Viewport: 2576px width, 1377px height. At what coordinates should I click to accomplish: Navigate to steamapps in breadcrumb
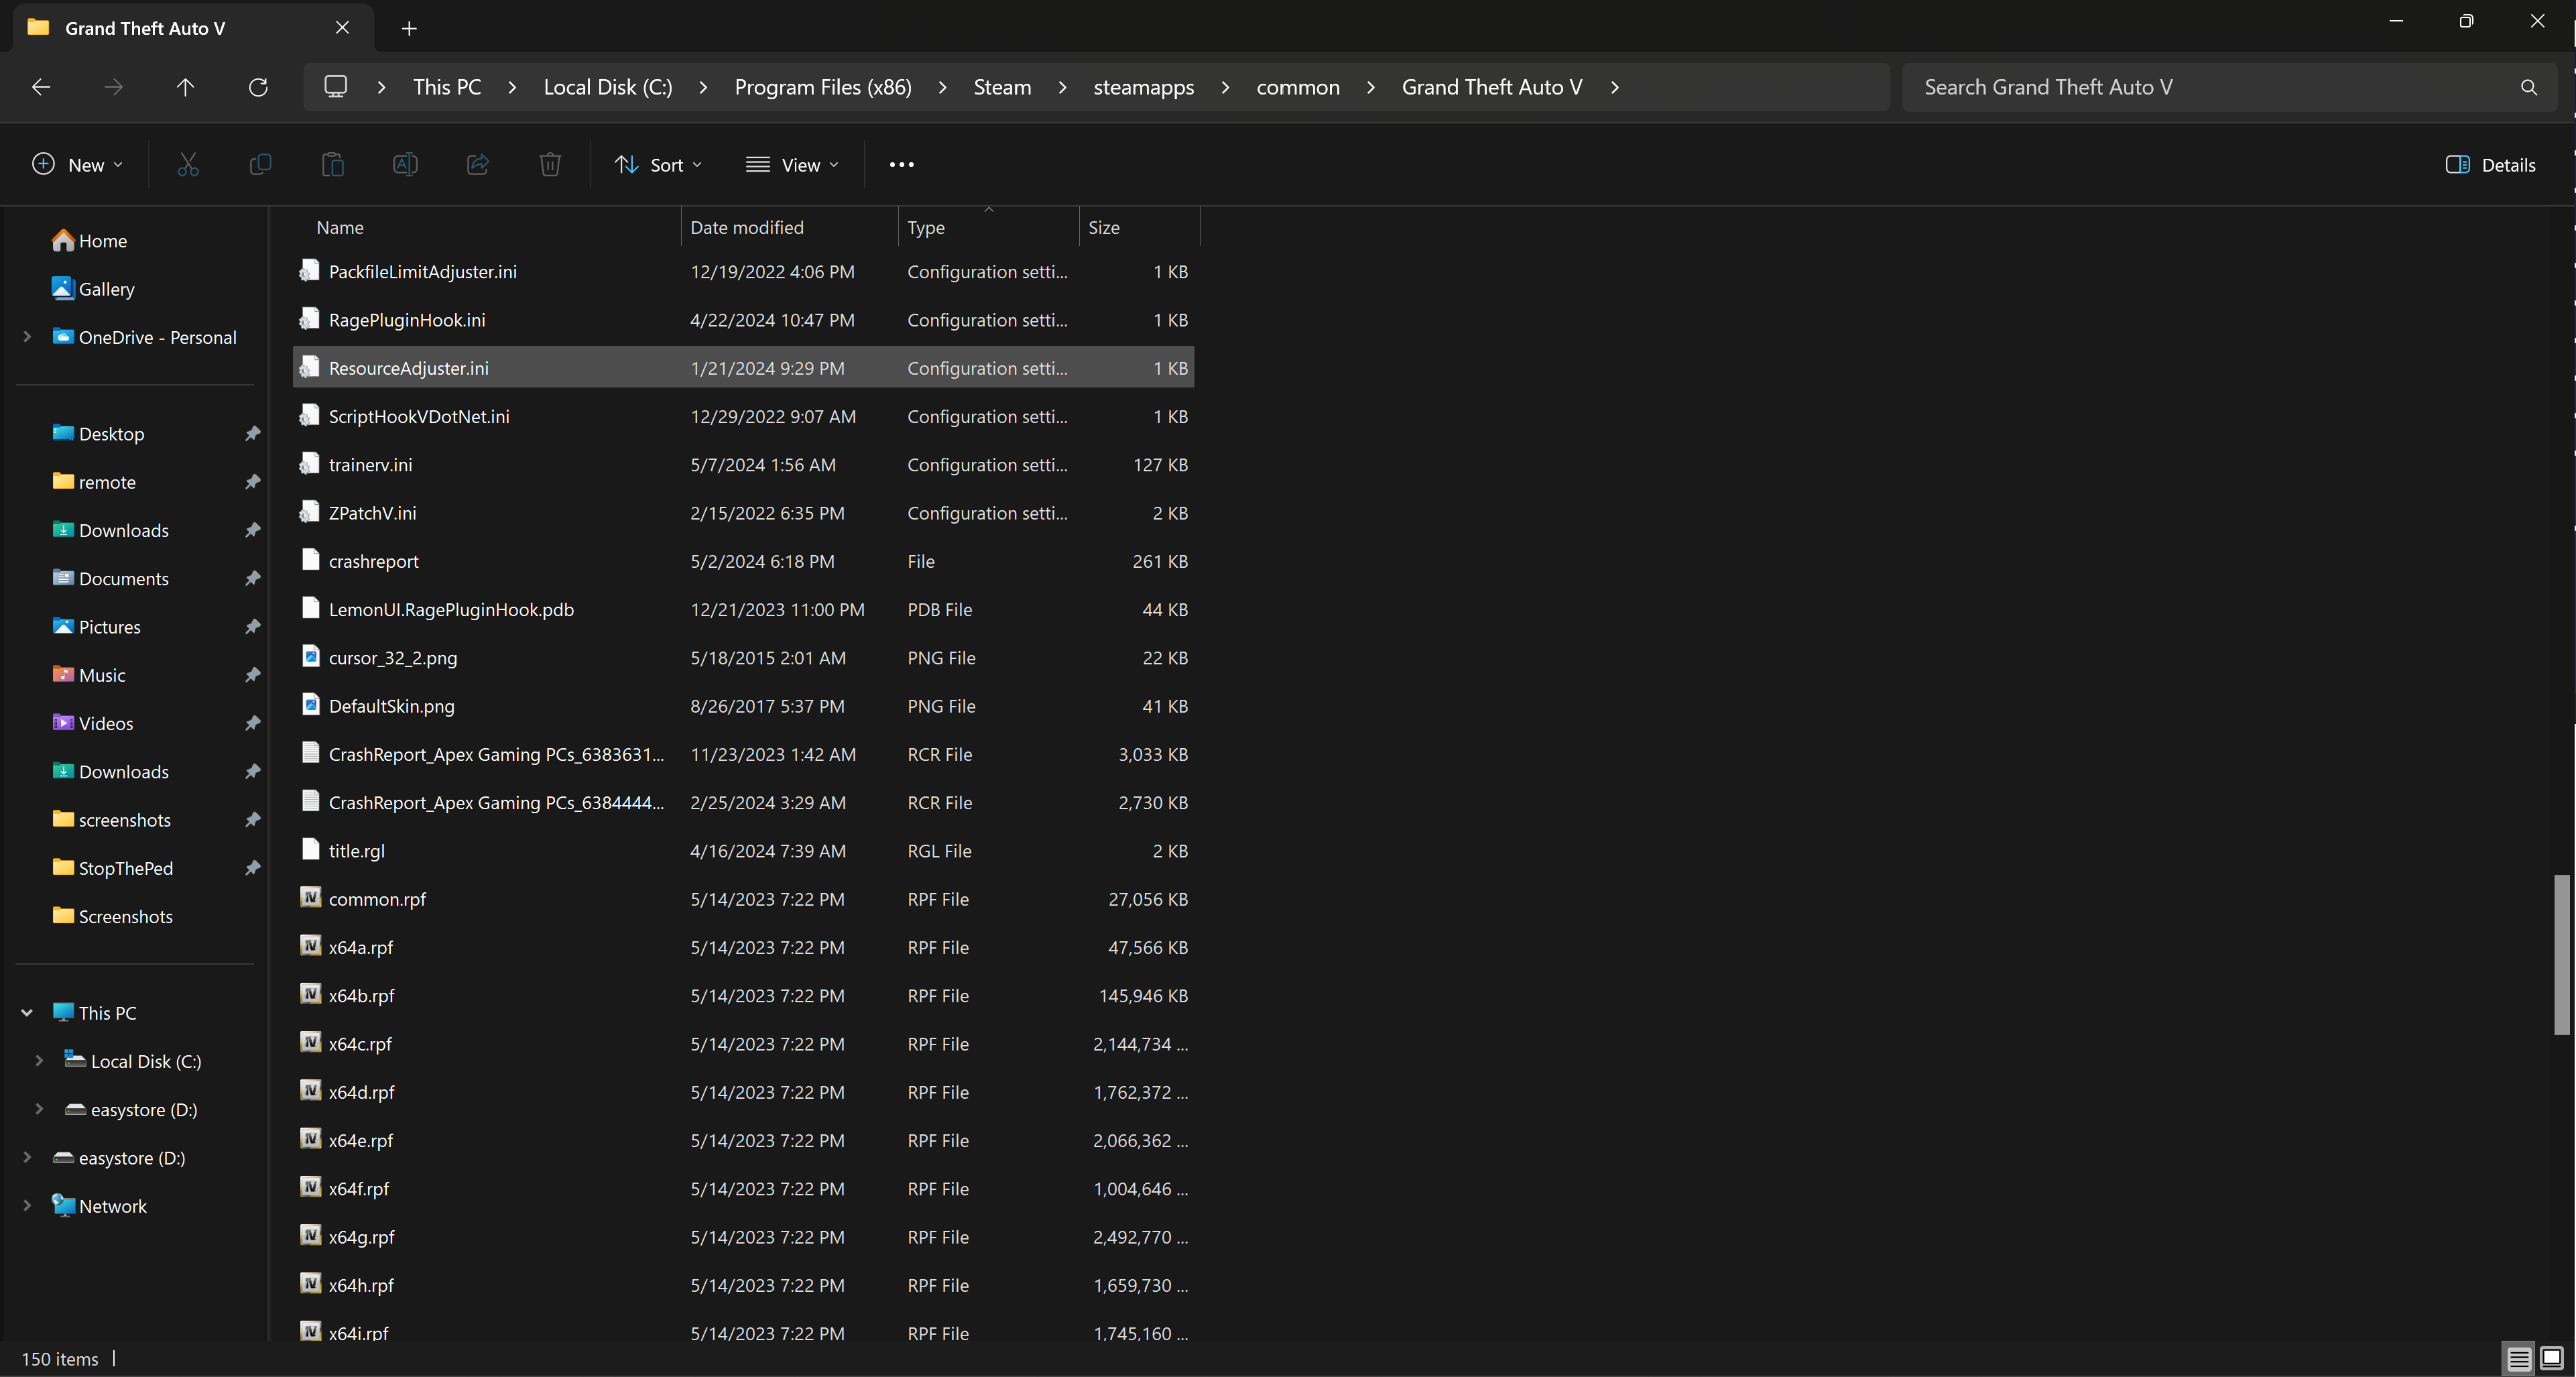[x=1143, y=87]
